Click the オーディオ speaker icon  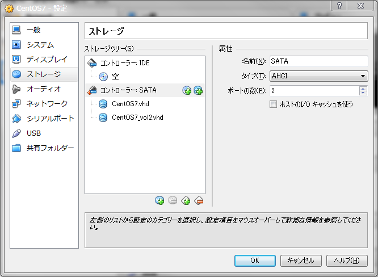click(16, 89)
